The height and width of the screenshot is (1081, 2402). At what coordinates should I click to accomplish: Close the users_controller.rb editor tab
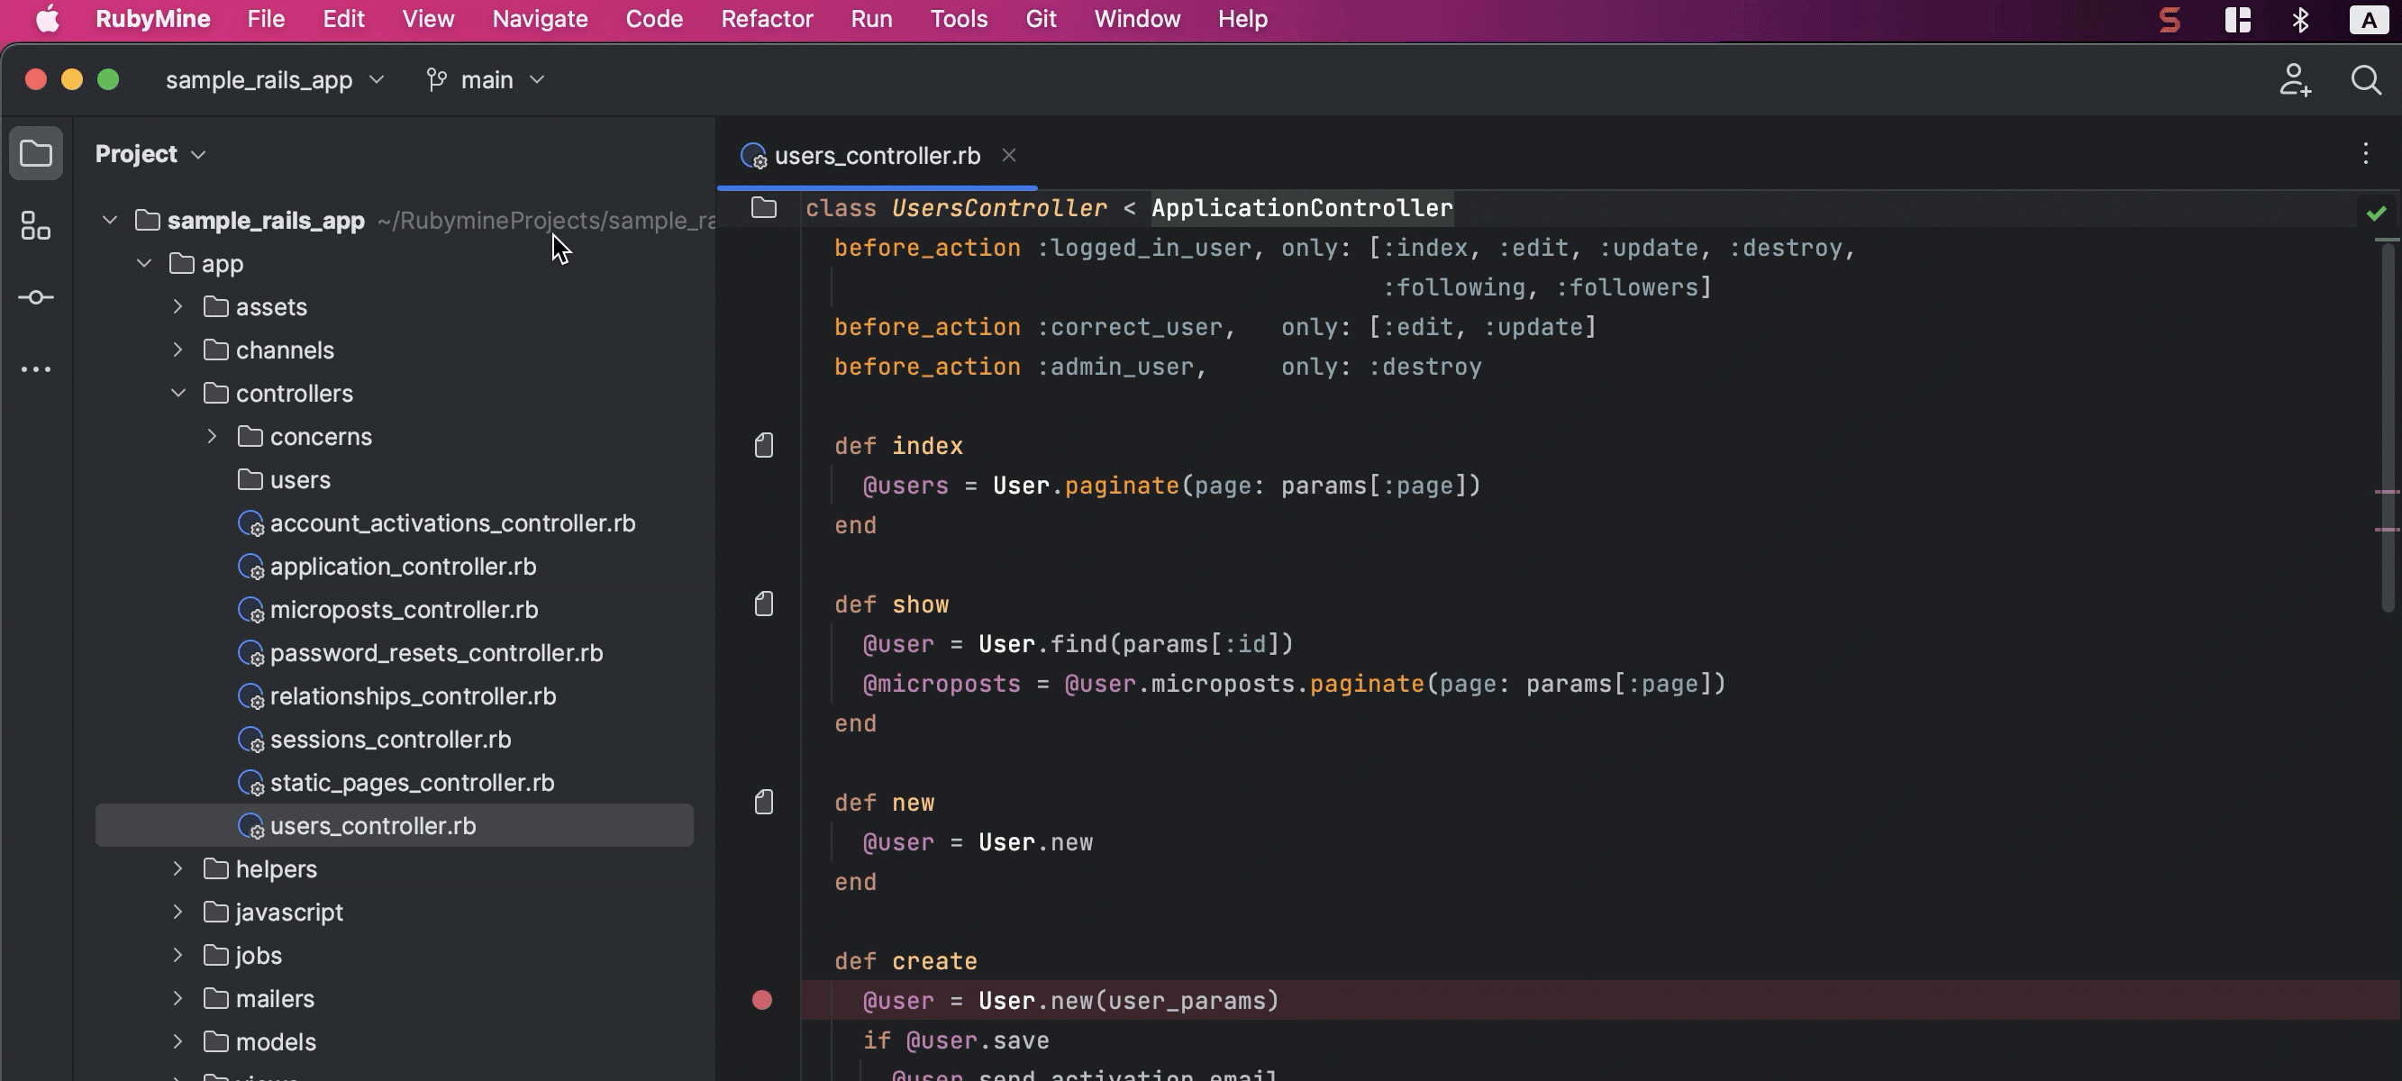tap(1009, 156)
